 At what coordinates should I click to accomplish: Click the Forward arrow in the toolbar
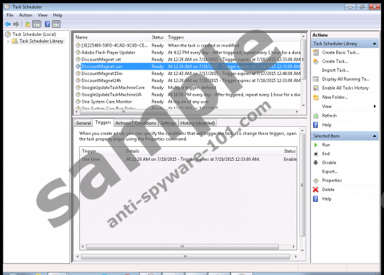[16, 23]
